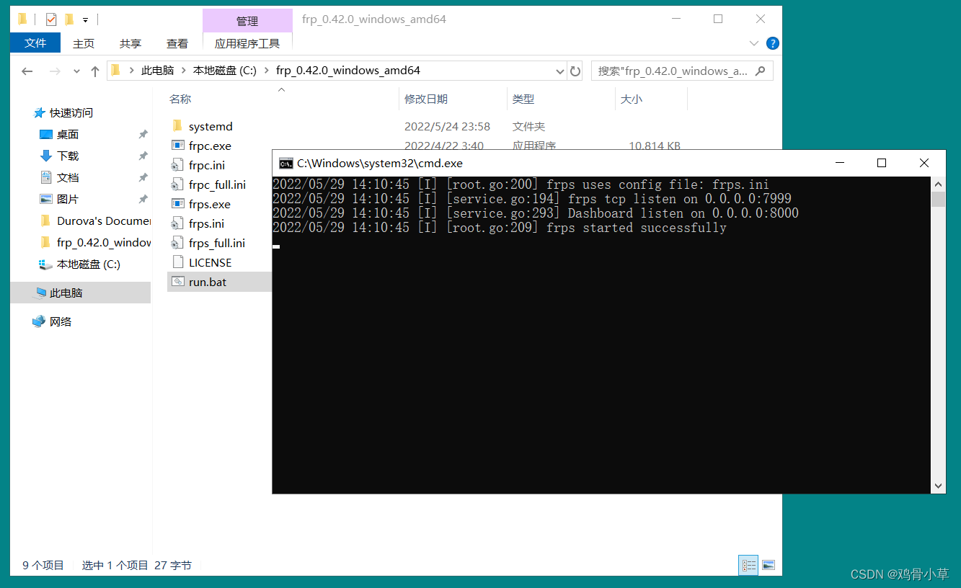Viewport: 961px width, 588px height.
Task: Select the systemd folder icon
Action: coord(177,126)
